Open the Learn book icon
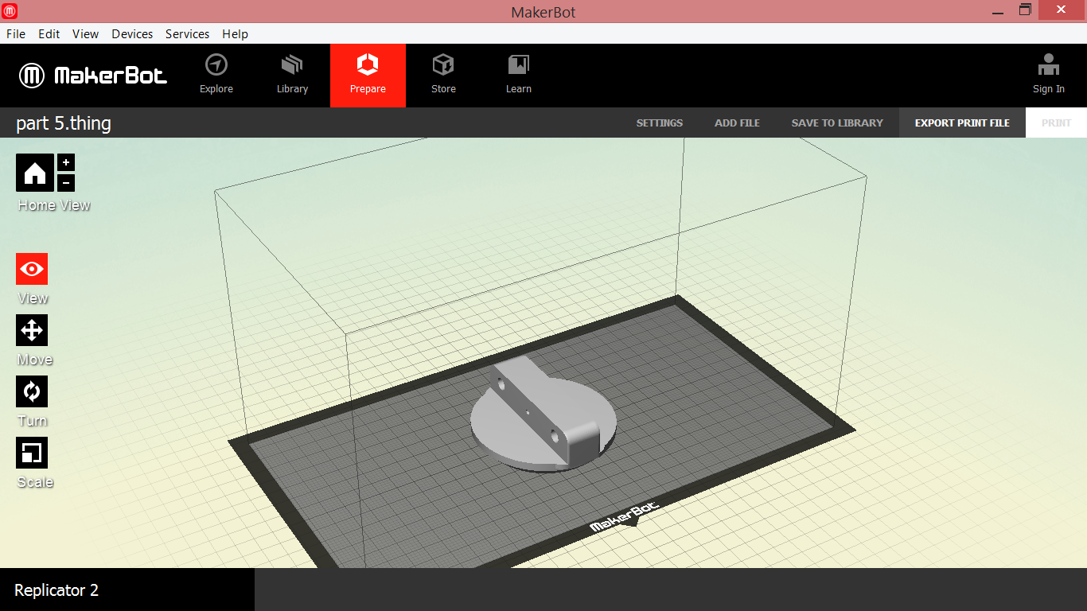 [x=519, y=65]
